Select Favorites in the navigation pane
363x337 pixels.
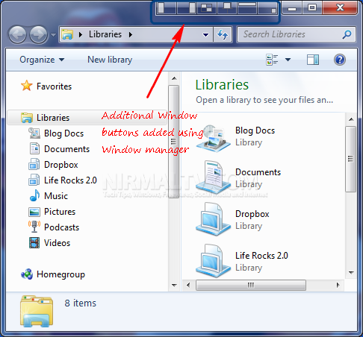click(x=54, y=86)
